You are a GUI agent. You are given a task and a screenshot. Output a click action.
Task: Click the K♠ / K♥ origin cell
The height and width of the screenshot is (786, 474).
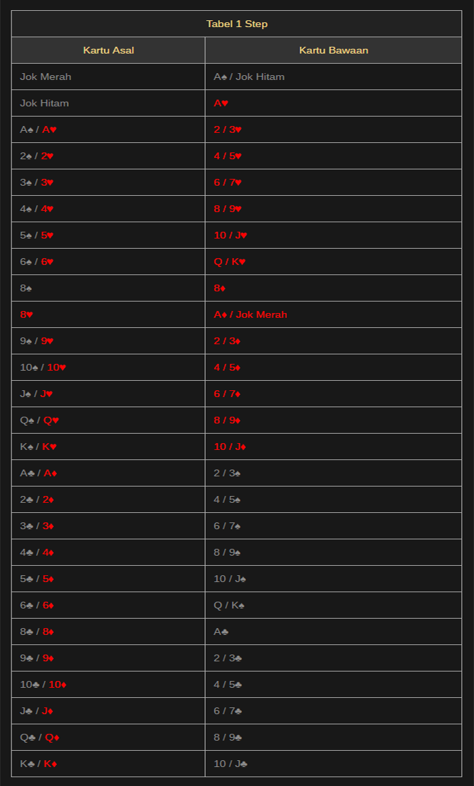tap(108, 447)
